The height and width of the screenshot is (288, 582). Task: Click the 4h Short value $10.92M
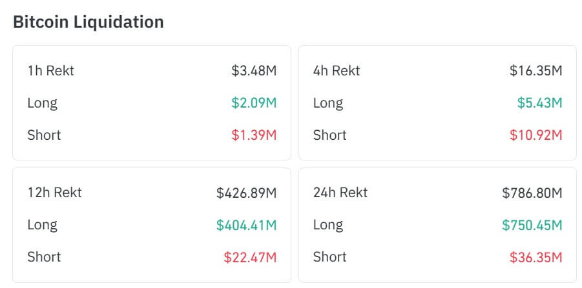point(536,135)
